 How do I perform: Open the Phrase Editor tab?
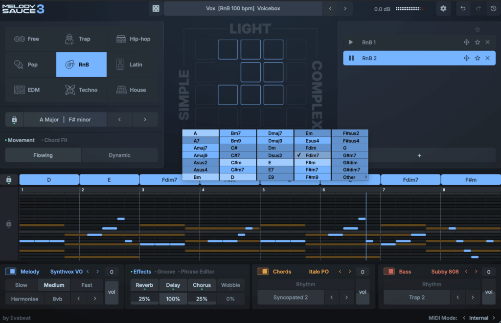point(198,272)
